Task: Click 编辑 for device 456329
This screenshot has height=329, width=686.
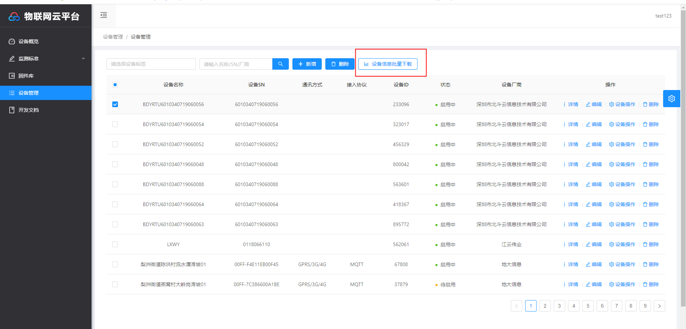Action: [x=594, y=144]
